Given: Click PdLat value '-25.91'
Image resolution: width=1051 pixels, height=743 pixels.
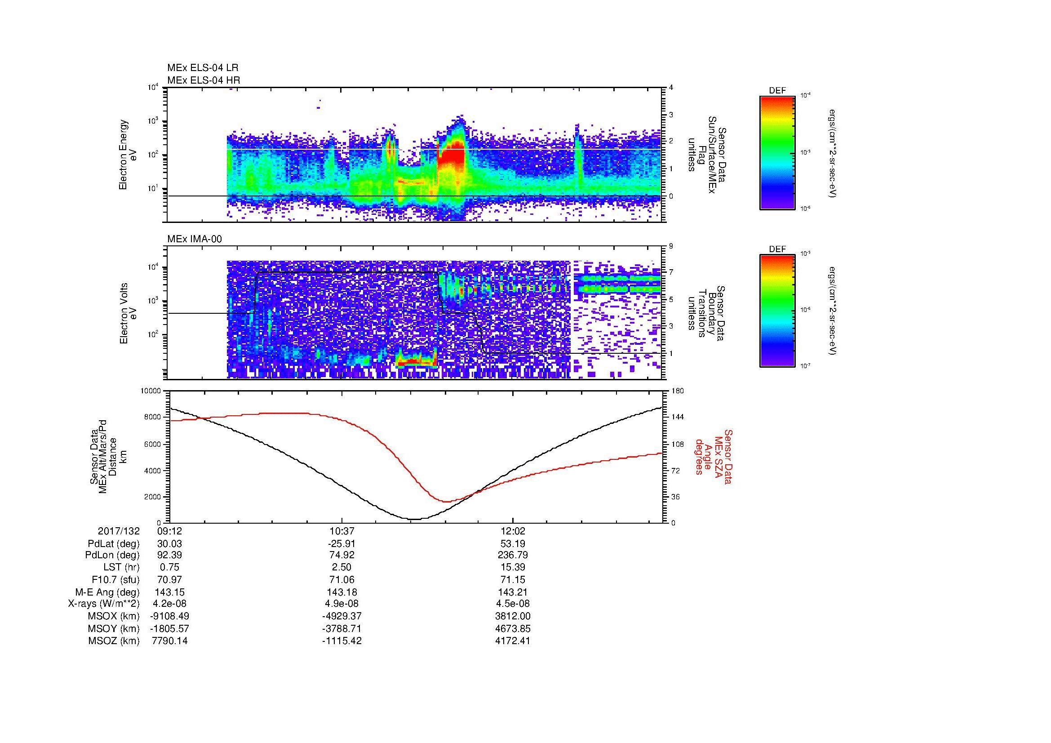Looking at the screenshot, I should [x=341, y=544].
